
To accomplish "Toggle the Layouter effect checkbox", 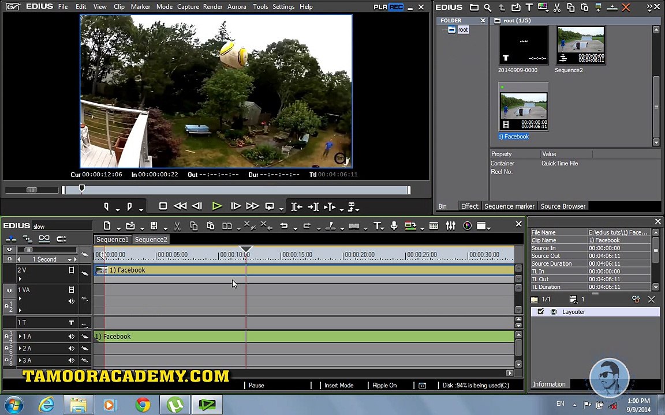I will [x=540, y=312].
